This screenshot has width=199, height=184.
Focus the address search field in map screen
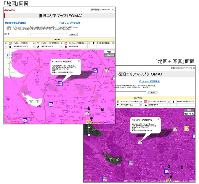click(x=48, y=34)
